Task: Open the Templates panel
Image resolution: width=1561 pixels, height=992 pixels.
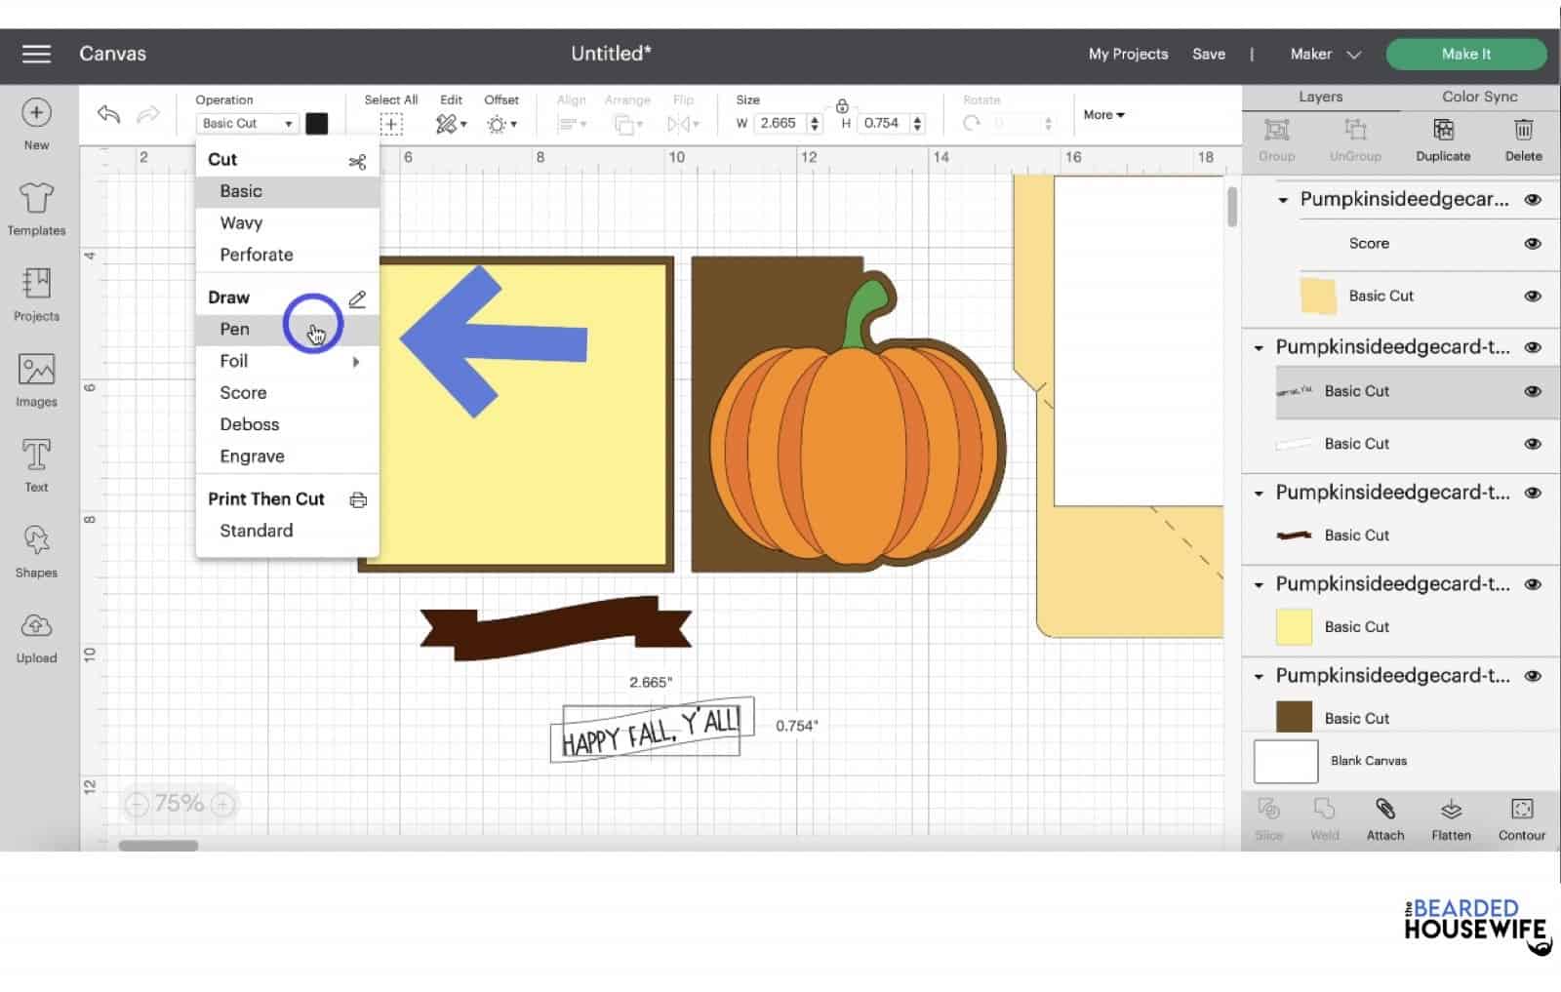Action: click(x=36, y=208)
